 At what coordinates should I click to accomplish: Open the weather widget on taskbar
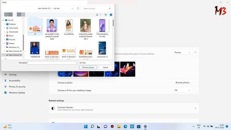tap(8, 126)
